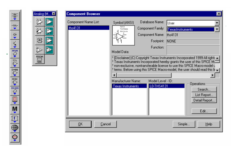Switch to Simple... browser view
Image resolution: width=231 pixels, height=149 pixels.
(x=184, y=124)
